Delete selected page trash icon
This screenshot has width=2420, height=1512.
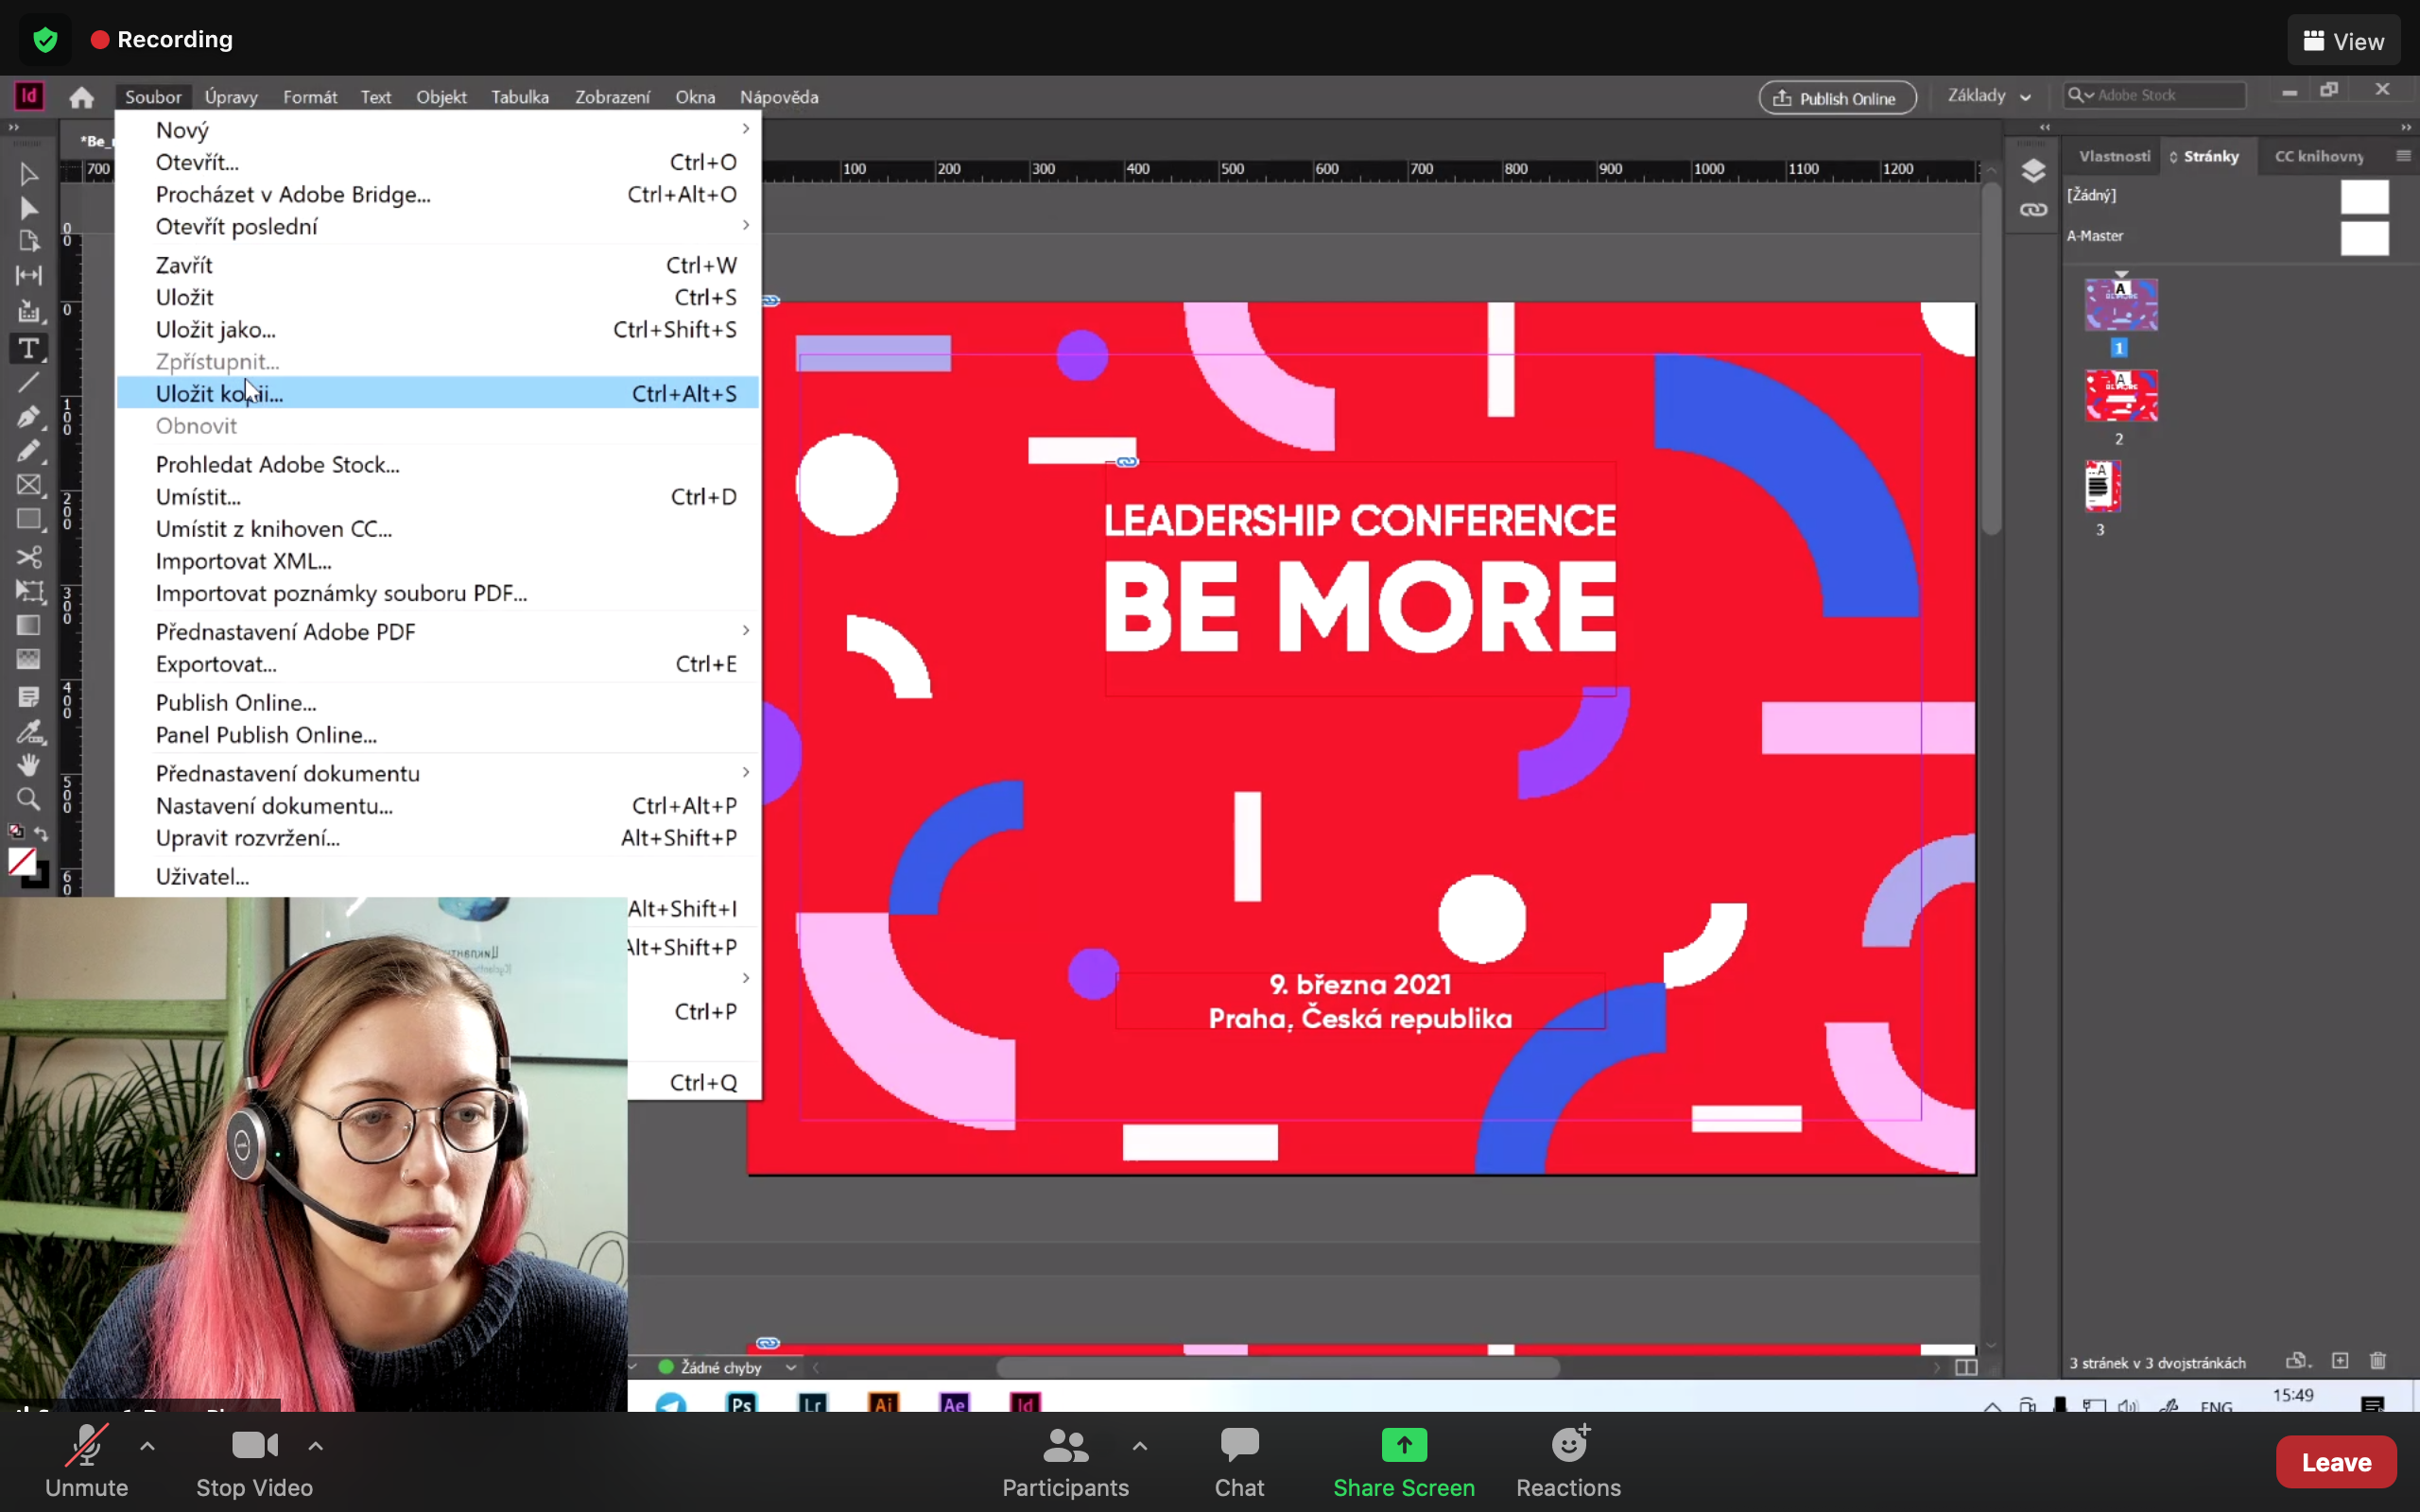(2378, 1361)
